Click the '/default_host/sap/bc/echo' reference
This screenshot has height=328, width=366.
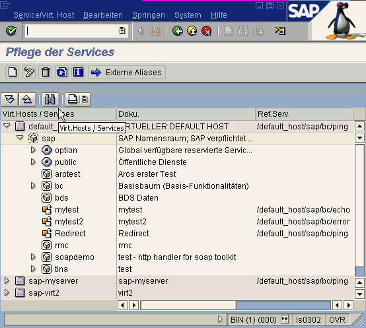(303, 210)
